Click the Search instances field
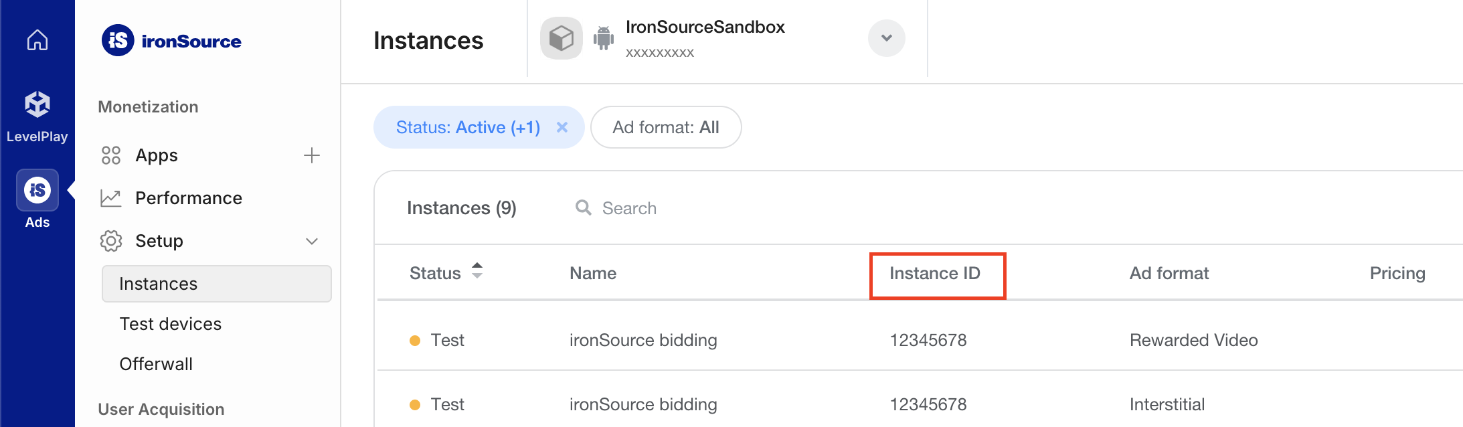This screenshot has height=427, width=1463. 629,208
